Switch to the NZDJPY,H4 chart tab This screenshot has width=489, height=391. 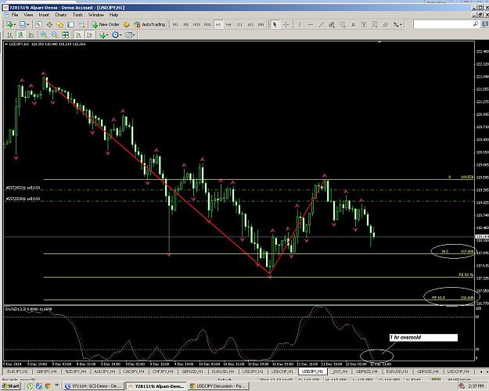[x=75, y=371]
